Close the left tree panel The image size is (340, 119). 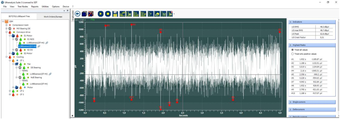67,11
